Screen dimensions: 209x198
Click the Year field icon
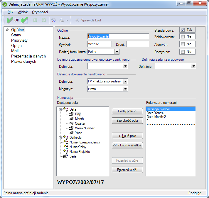[x=71, y=133]
